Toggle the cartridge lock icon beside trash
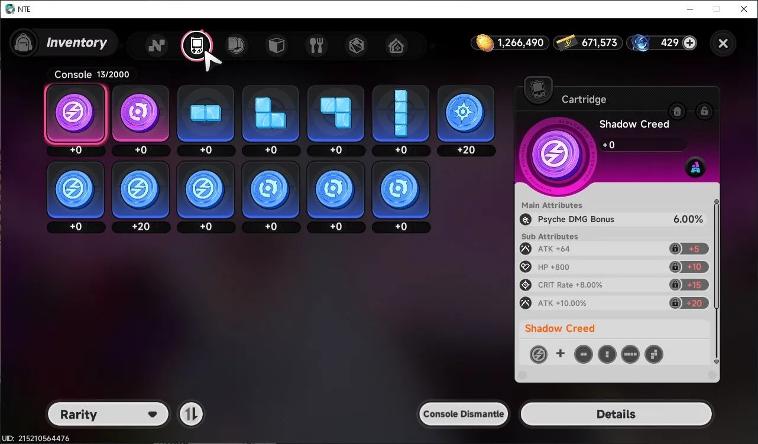This screenshot has width=758, height=444. (704, 111)
